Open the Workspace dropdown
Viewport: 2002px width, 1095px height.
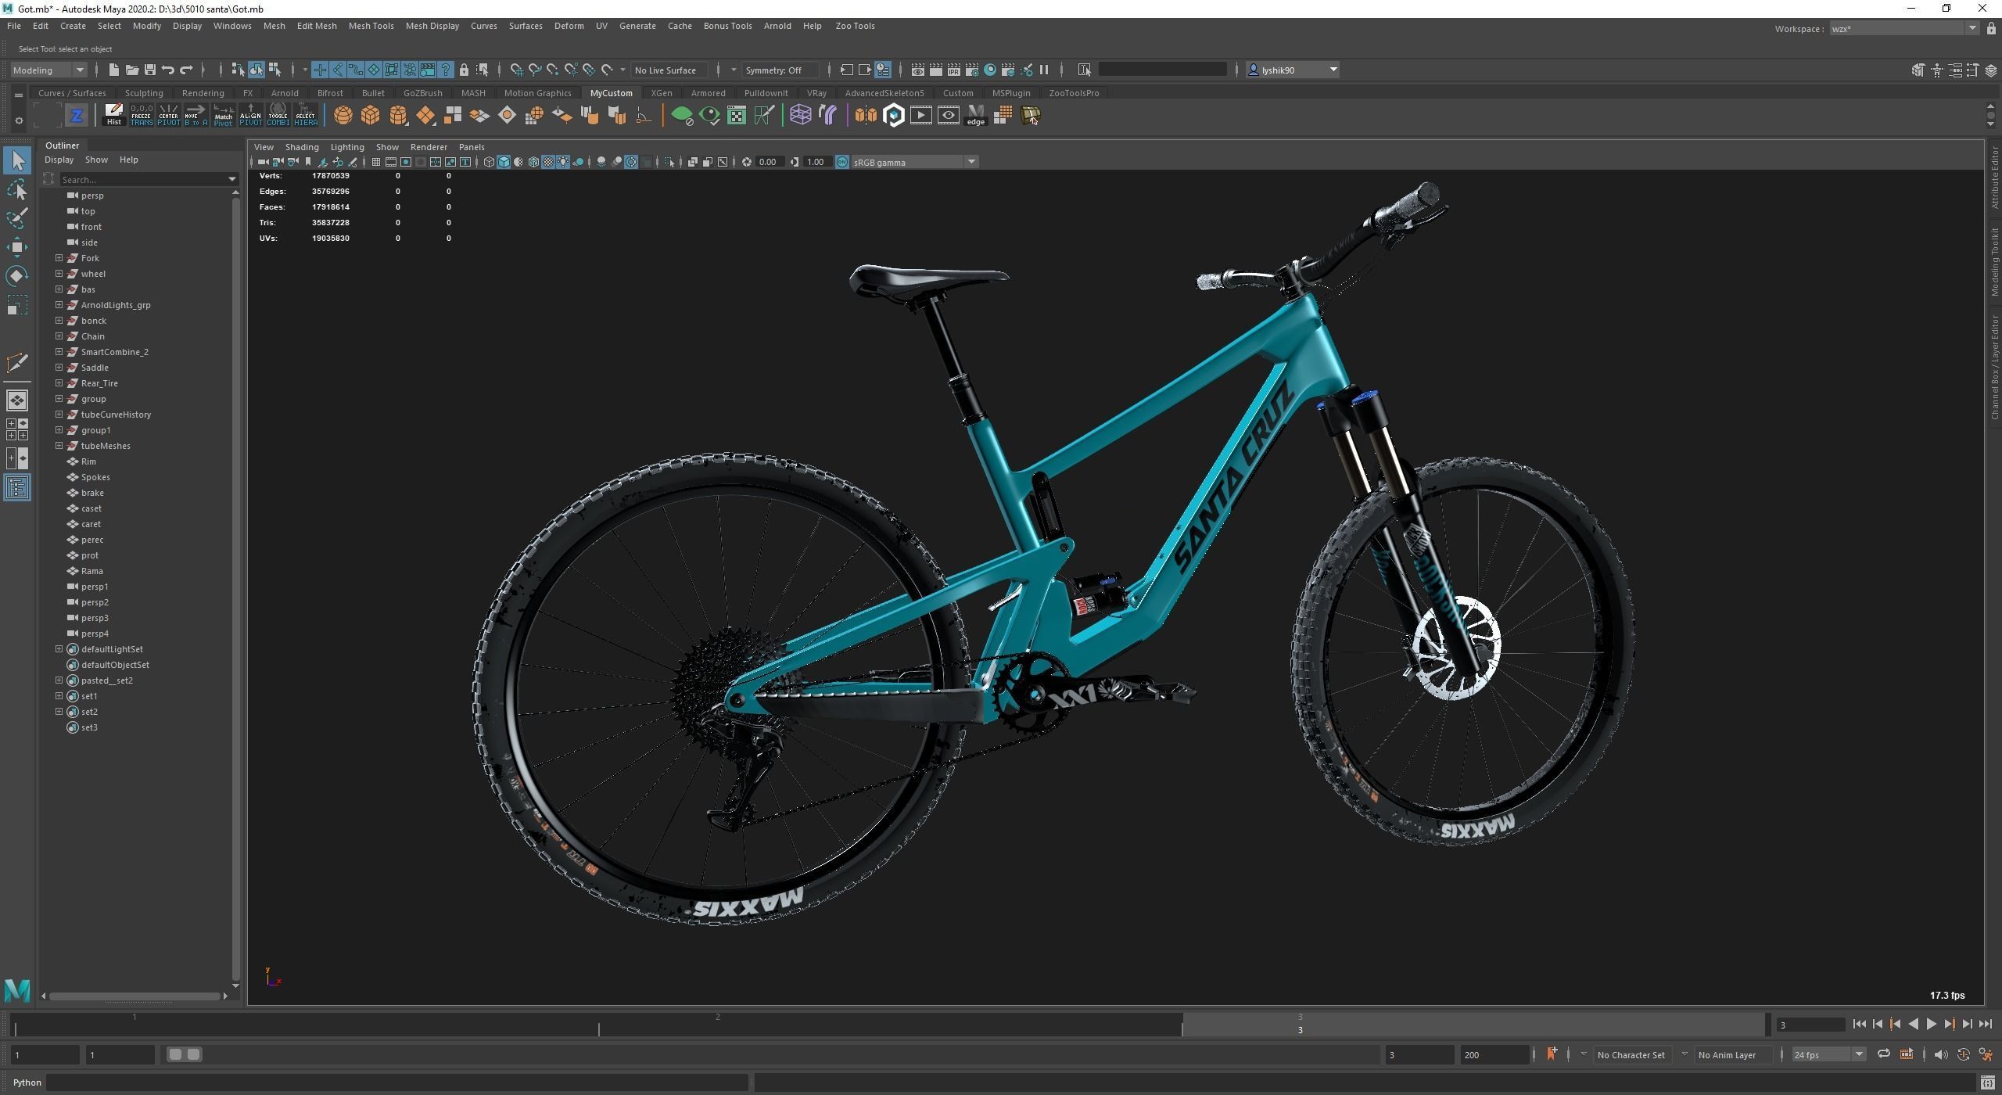point(1904,29)
